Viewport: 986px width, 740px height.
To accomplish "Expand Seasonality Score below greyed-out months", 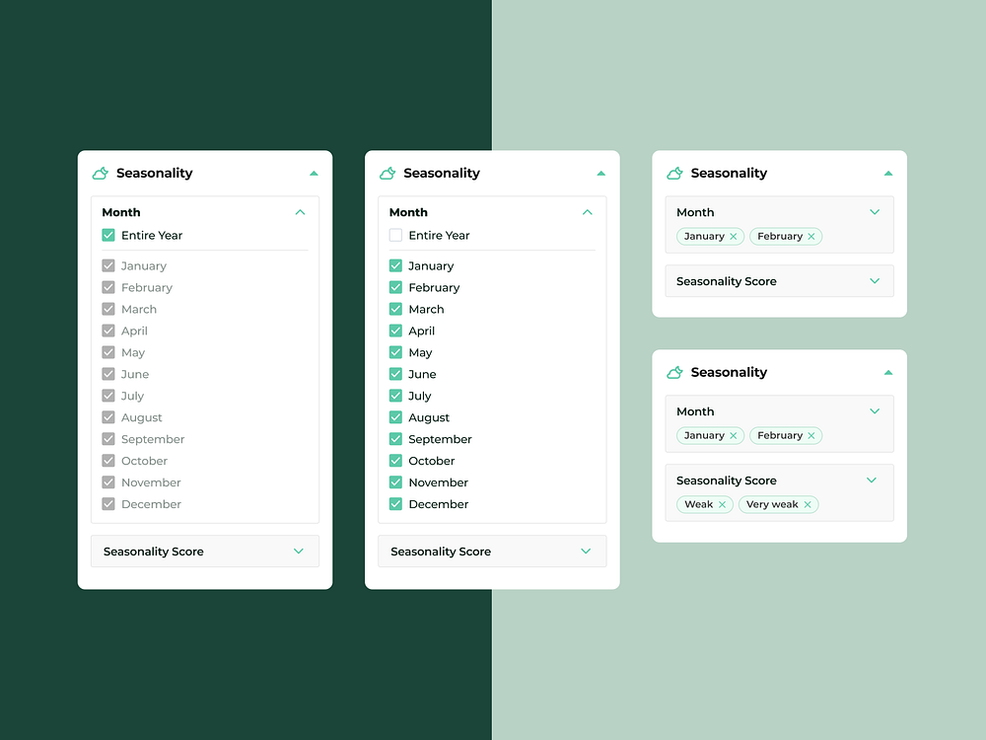I will 299,552.
